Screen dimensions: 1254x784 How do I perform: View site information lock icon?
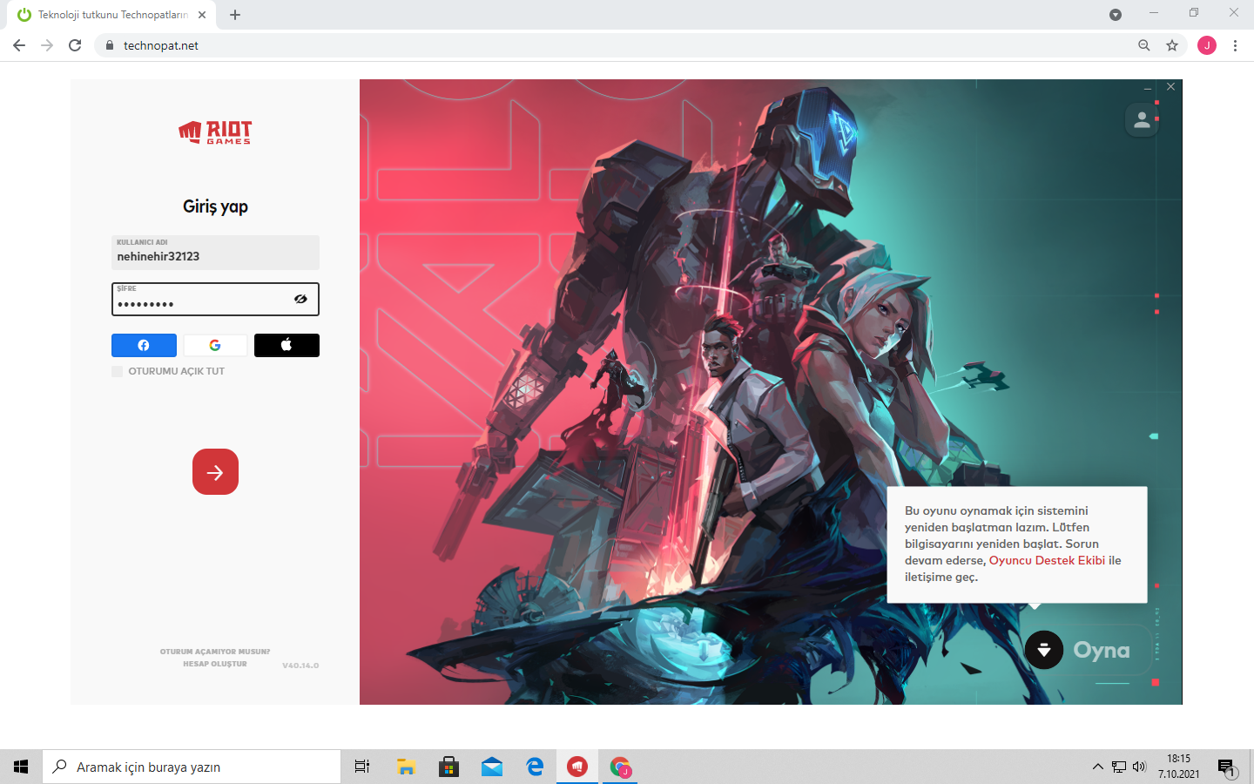pyautogui.click(x=110, y=45)
